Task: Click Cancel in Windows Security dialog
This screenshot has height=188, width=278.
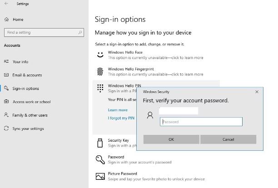Action: (x=228, y=139)
